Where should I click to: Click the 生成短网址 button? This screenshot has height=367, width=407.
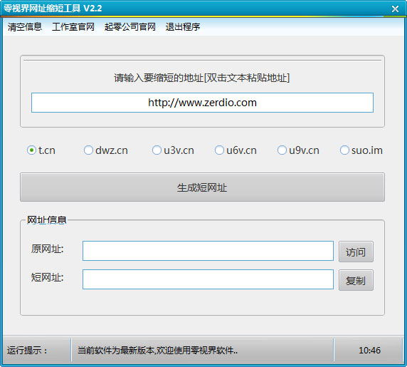[203, 187]
